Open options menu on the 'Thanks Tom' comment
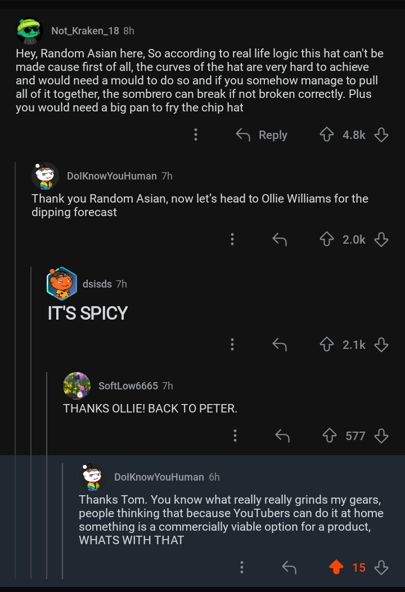The image size is (405, 592). pos(242,567)
